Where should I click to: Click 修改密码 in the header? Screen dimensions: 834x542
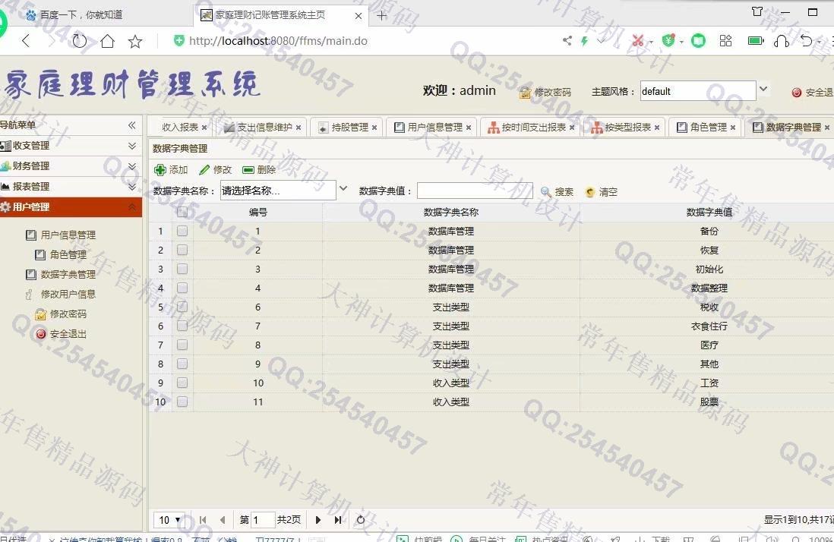point(545,92)
